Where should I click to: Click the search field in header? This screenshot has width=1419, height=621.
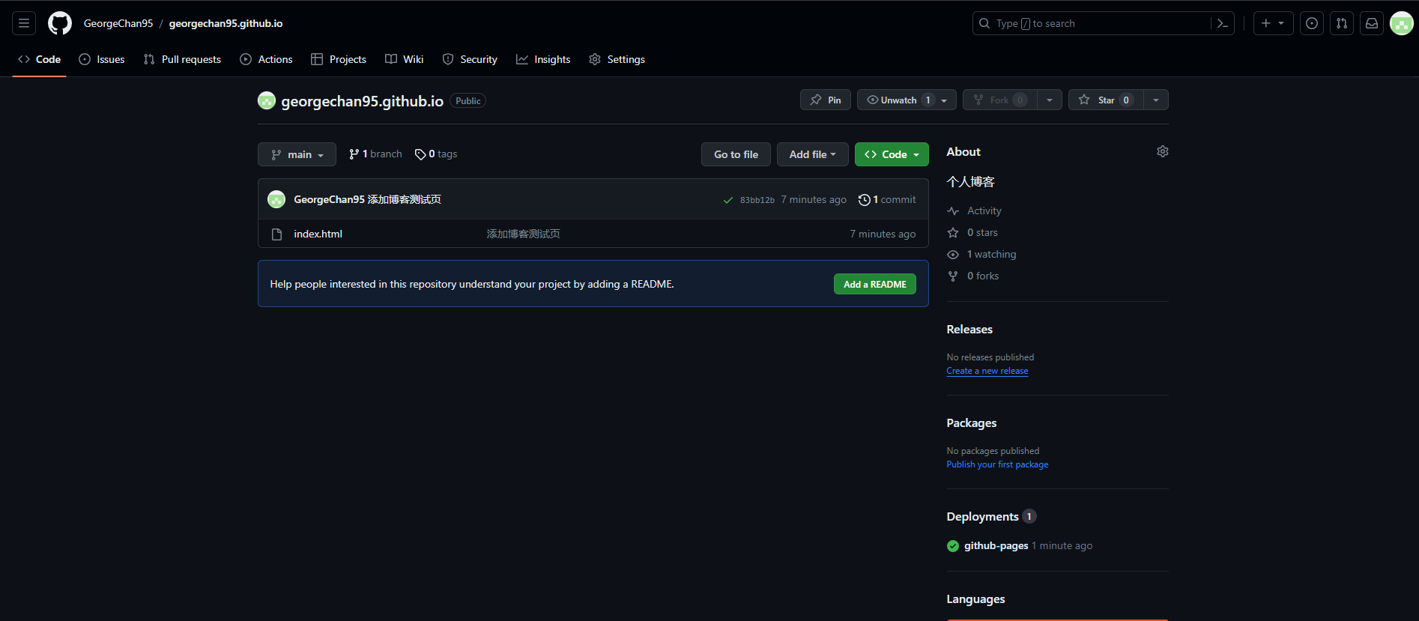coord(1092,23)
